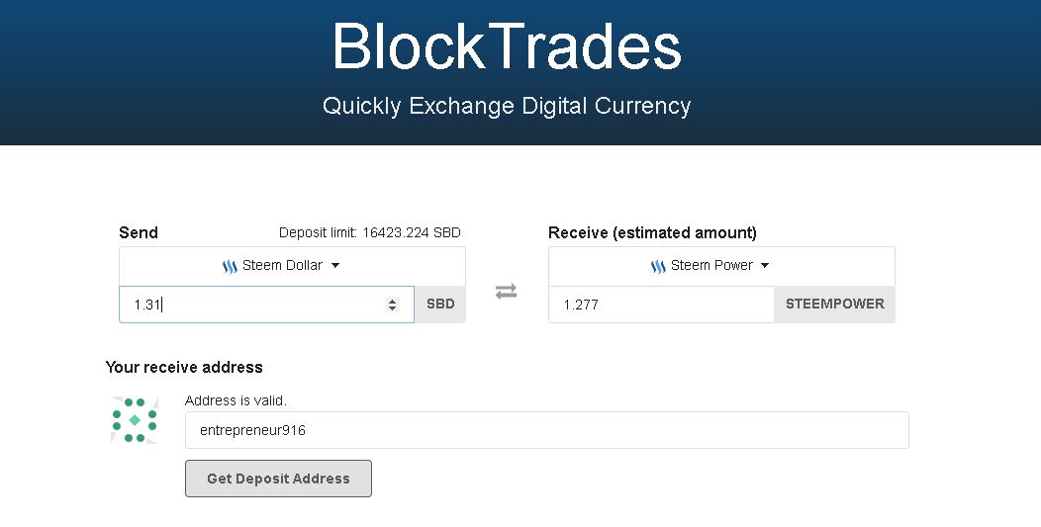
Task: Click the 'Receive (estimated amount)' label
Action: point(652,233)
